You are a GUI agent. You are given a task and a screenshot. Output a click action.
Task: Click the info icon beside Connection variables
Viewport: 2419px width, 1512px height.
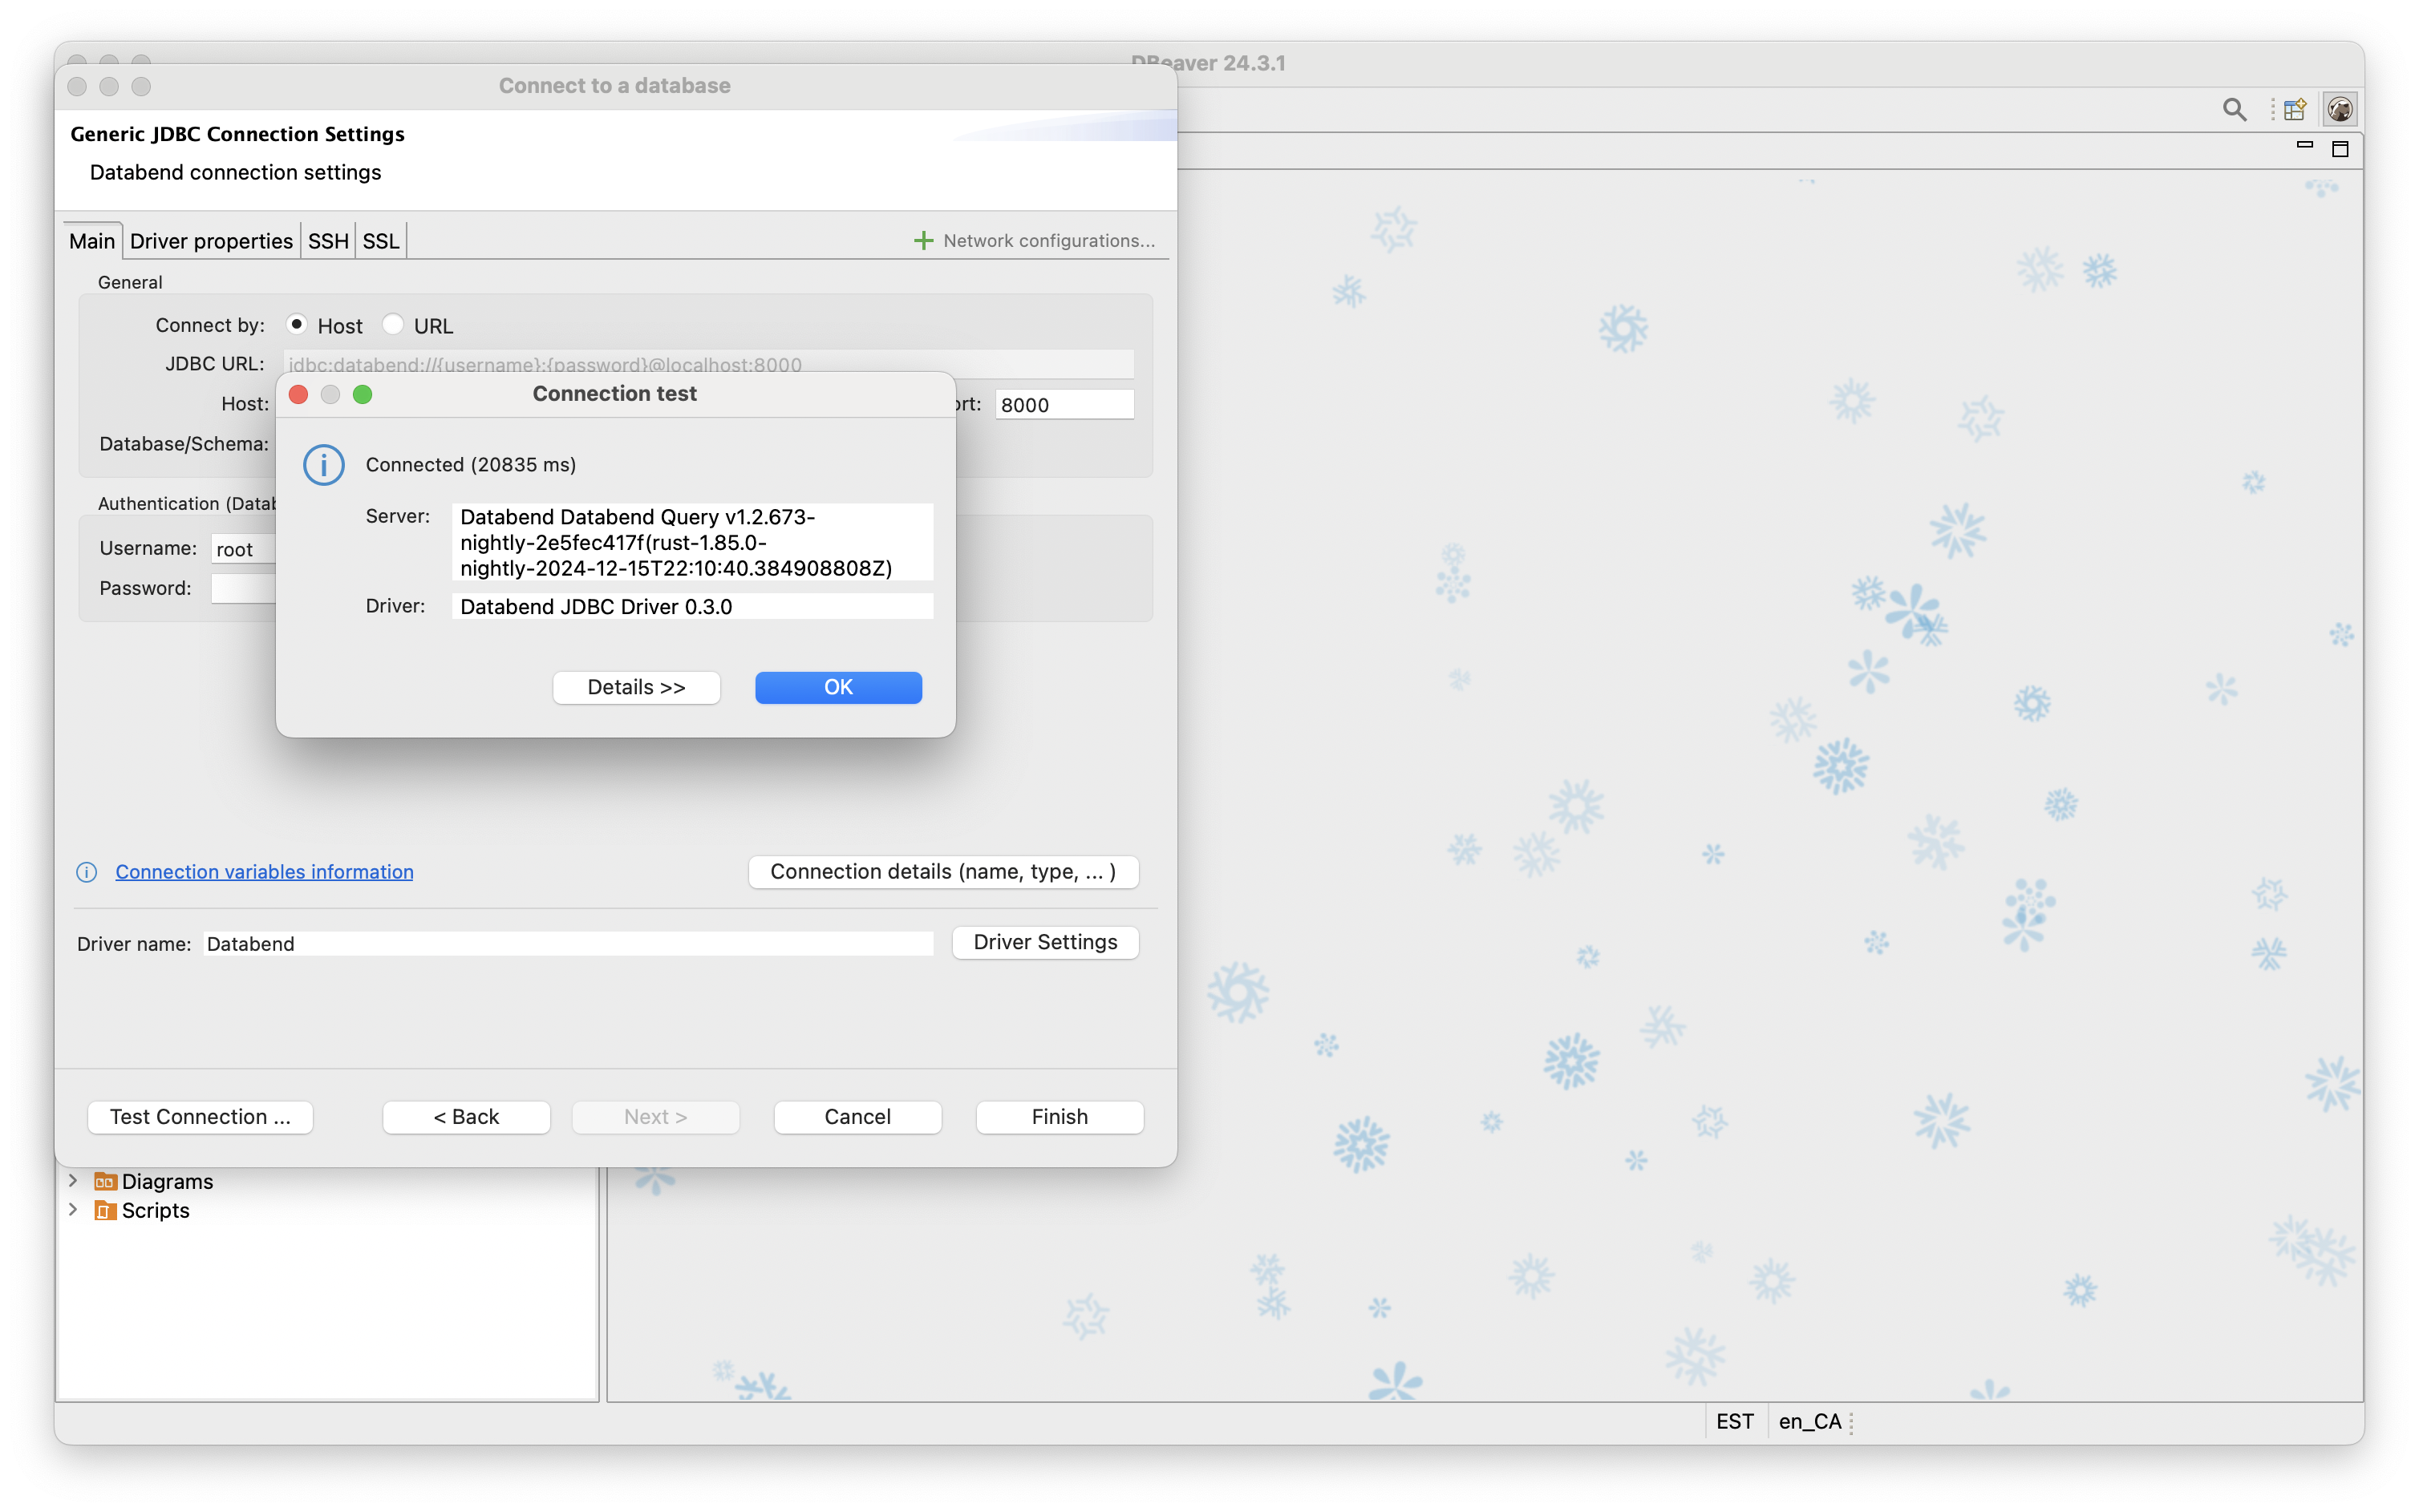tap(87, 872)
